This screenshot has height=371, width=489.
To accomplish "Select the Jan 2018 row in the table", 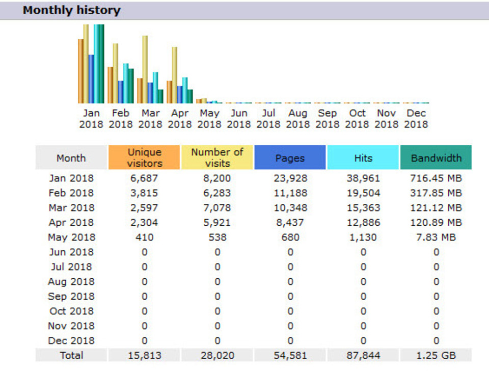I will [x=71, y=178].
